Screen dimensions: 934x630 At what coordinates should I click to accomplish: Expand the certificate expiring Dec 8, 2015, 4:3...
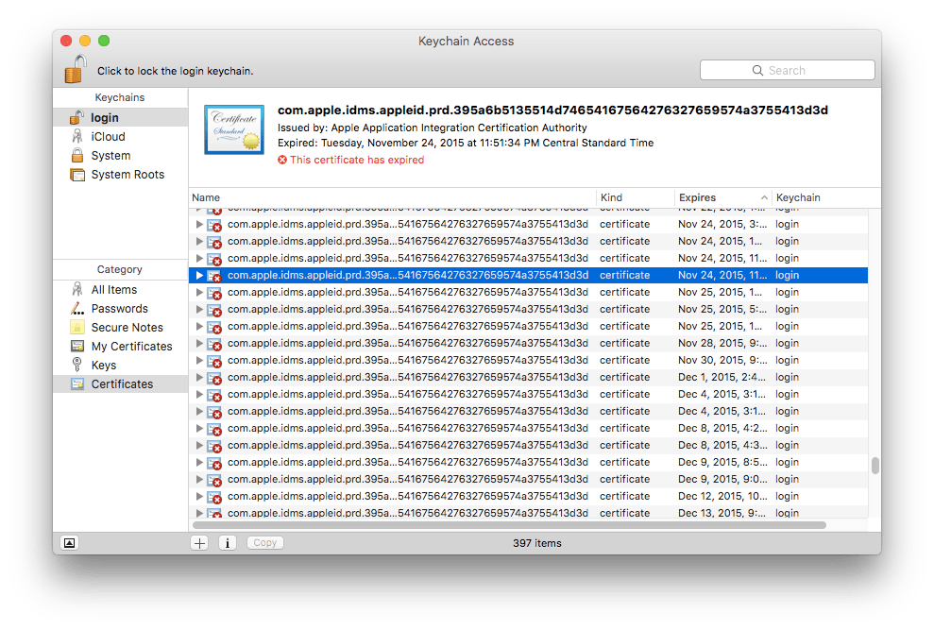(199, 445)
